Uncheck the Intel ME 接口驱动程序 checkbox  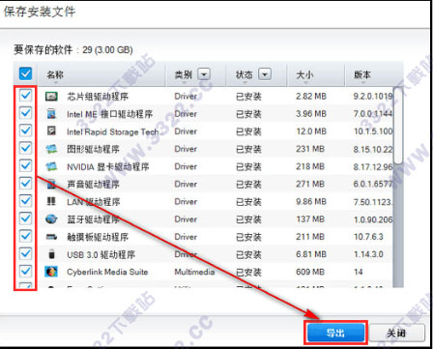[25, 113]
